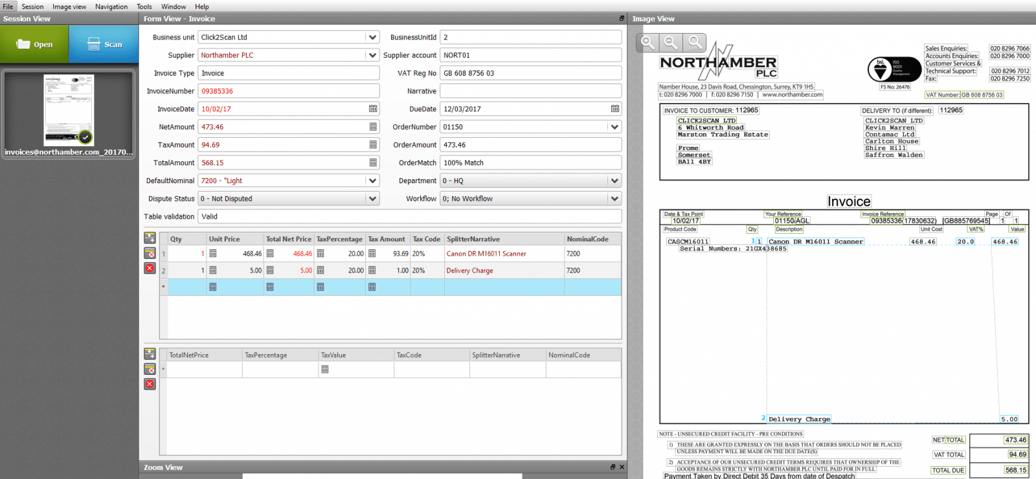Open the Navigation menu

111,6
